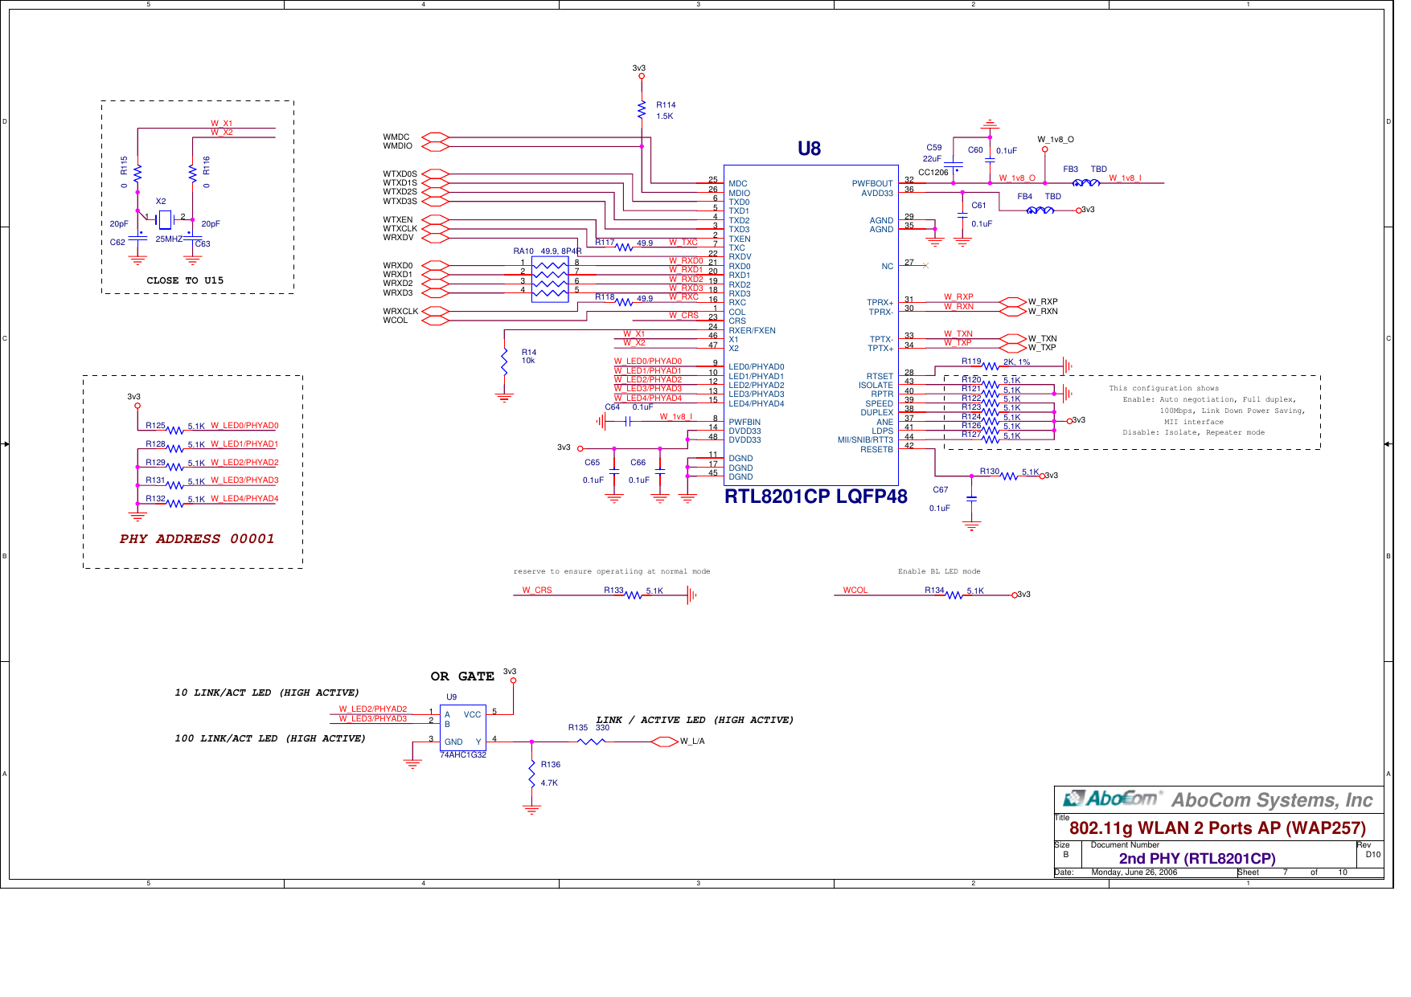Screen dimensions: 1411x997
Task: Click the R119 2K 1% resistor symbol
Action: (x=991, y=366)
